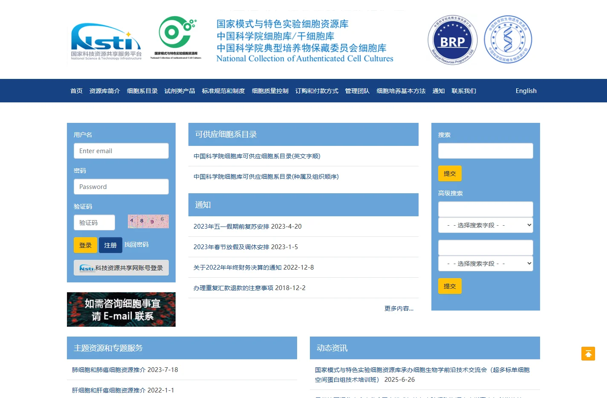Click the 更多内容... link

click(x=399, y=308)
